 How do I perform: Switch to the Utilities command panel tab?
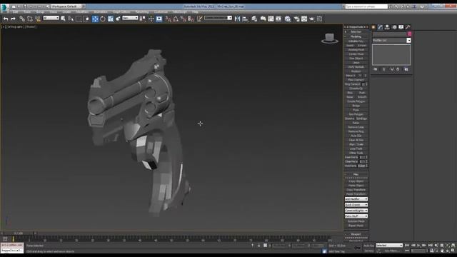click(x=408, y=27)
